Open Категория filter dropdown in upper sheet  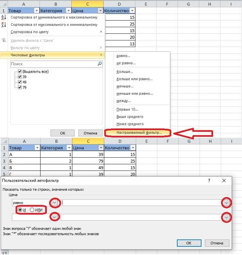(69, 11)
